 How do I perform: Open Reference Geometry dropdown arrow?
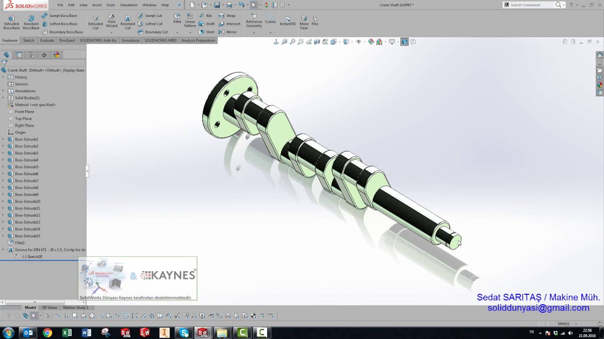tap(254, 32)
